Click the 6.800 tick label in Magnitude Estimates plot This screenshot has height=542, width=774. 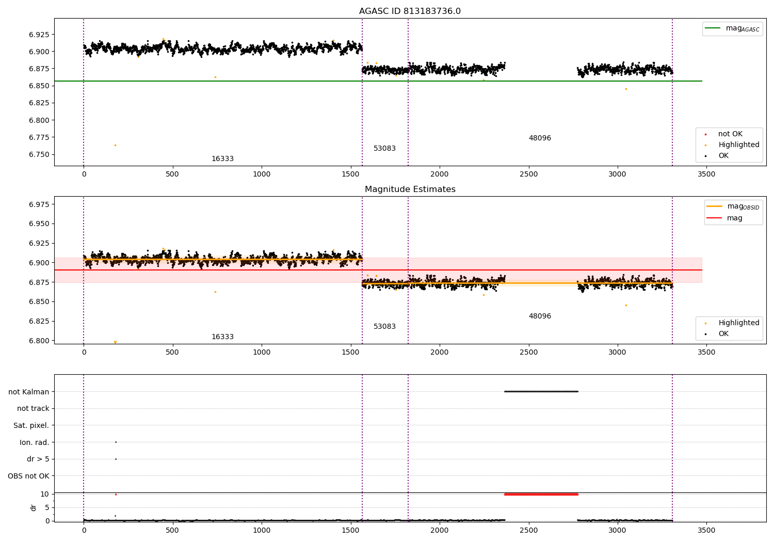click(39, 341)
